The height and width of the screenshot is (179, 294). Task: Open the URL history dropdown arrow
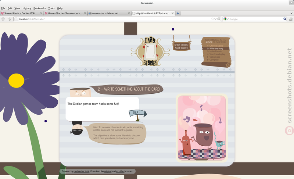tap(215, 19)
